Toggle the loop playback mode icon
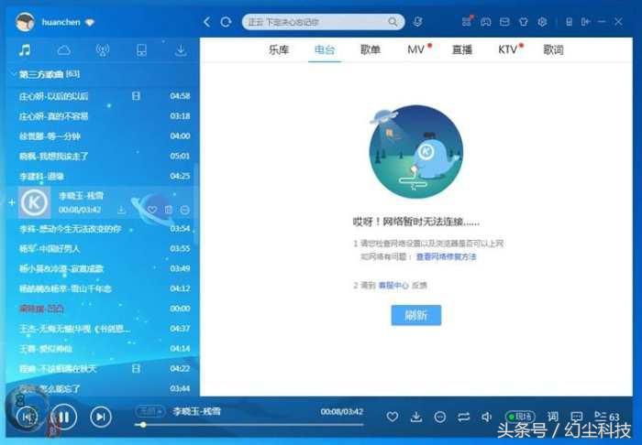 click(x=463, y=417)
